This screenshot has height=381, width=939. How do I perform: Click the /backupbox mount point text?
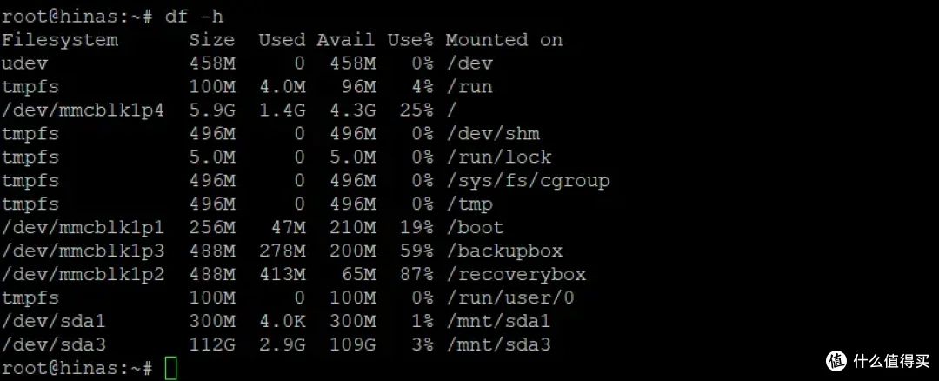(504, 251)
